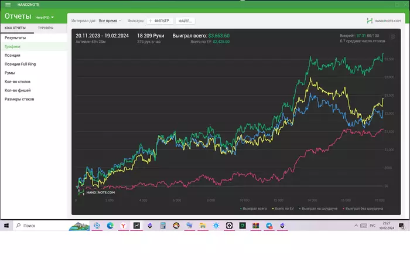Click the landscape widget next to search
410x279 pixels.
(79, 226)
